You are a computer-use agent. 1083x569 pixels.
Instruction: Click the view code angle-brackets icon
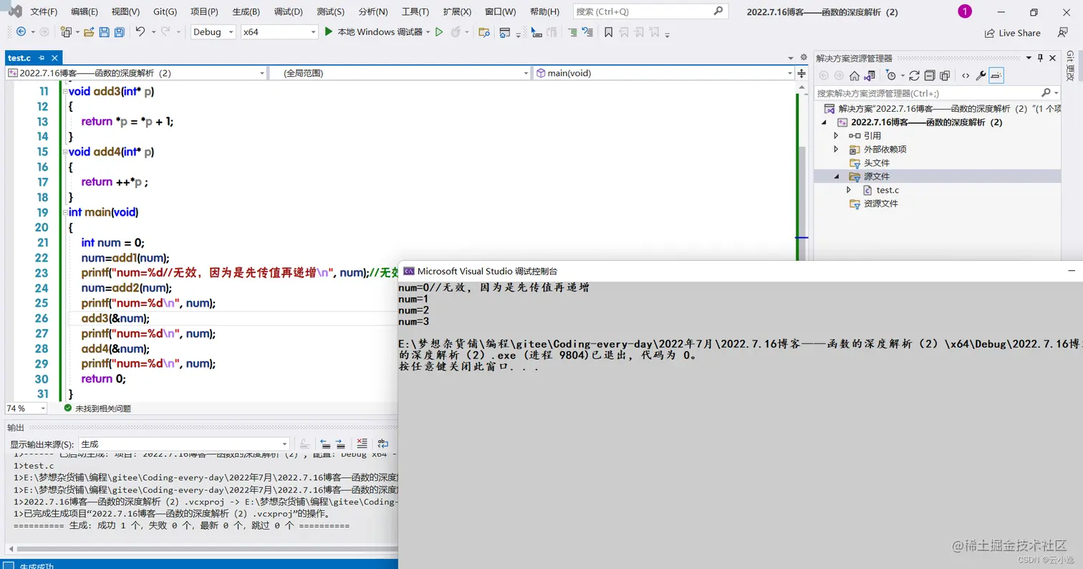point(966,75)
